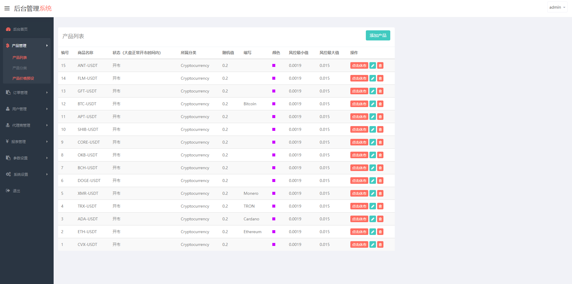
Task: Click 退出 to log out
Action: coord(16,191)
